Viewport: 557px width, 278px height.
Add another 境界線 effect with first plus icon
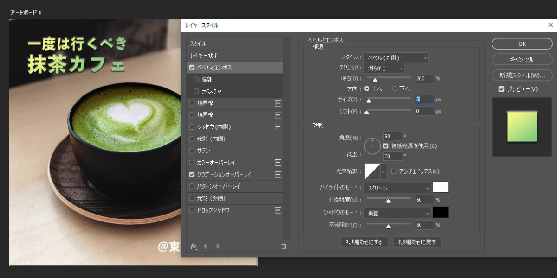pos(278,103)
